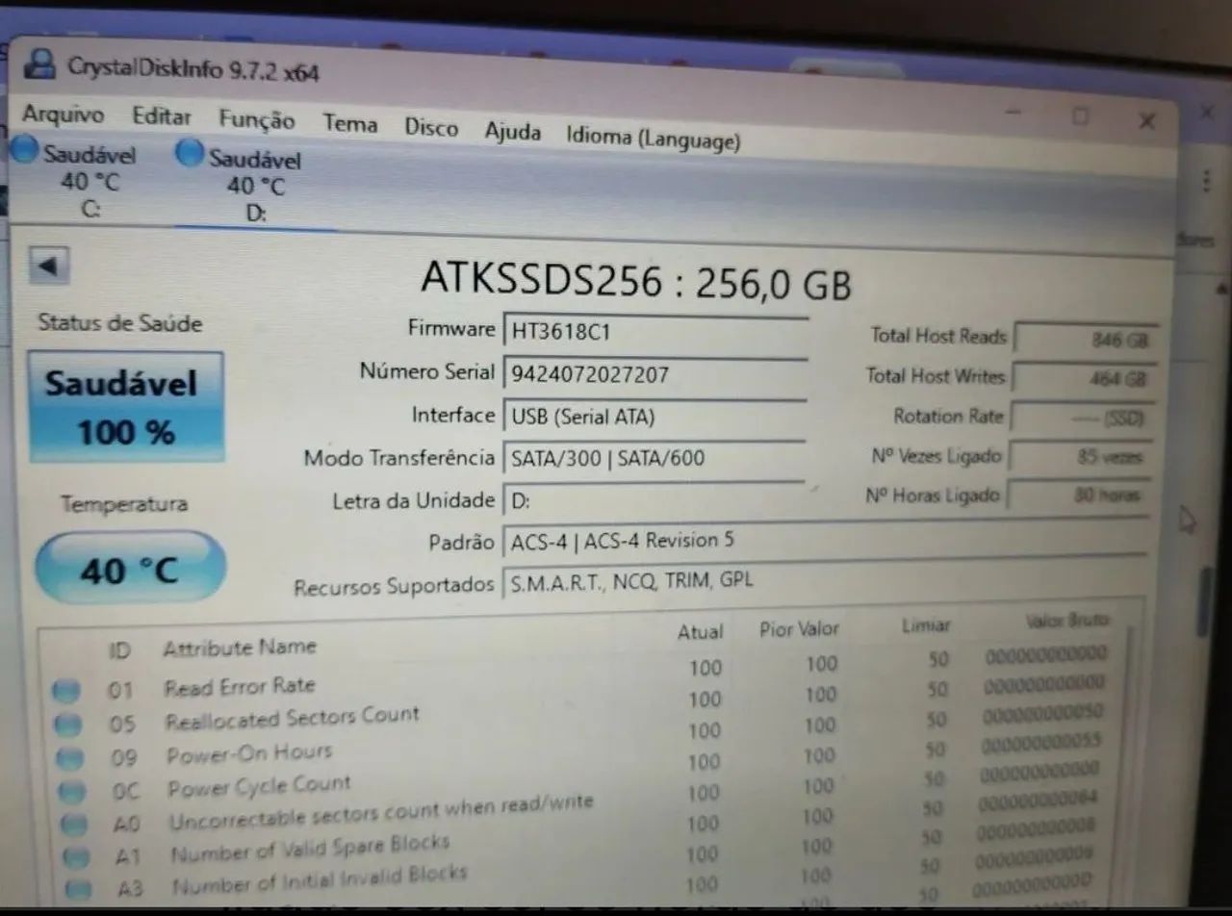Screen dimensions: 1232x916
Task: Click the Rotation Rate value
Action: [1083, 418]
